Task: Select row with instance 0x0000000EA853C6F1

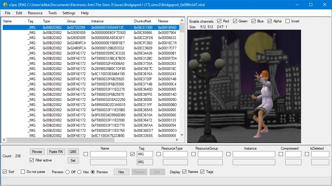Action: pos(91,38)
